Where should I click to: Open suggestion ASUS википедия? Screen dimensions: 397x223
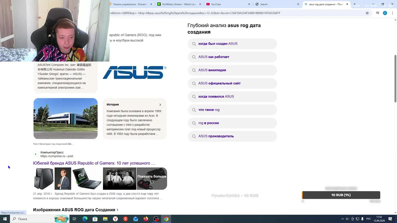(232, 70)
